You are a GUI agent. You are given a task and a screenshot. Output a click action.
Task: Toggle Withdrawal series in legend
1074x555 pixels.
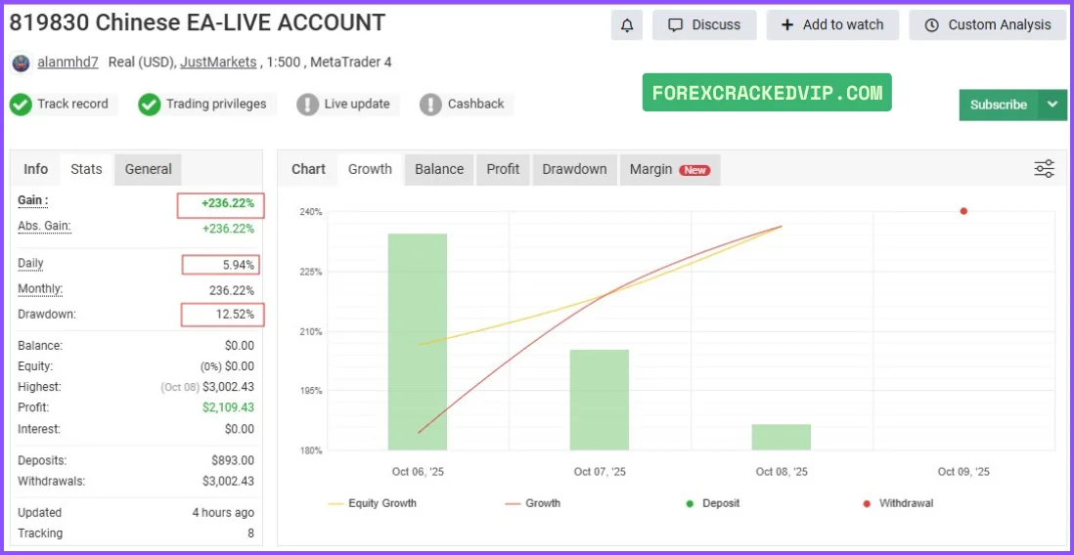pos(897,503)
